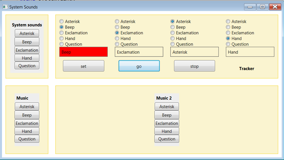Maximize the System Sounds window

[x=262, y=7]
